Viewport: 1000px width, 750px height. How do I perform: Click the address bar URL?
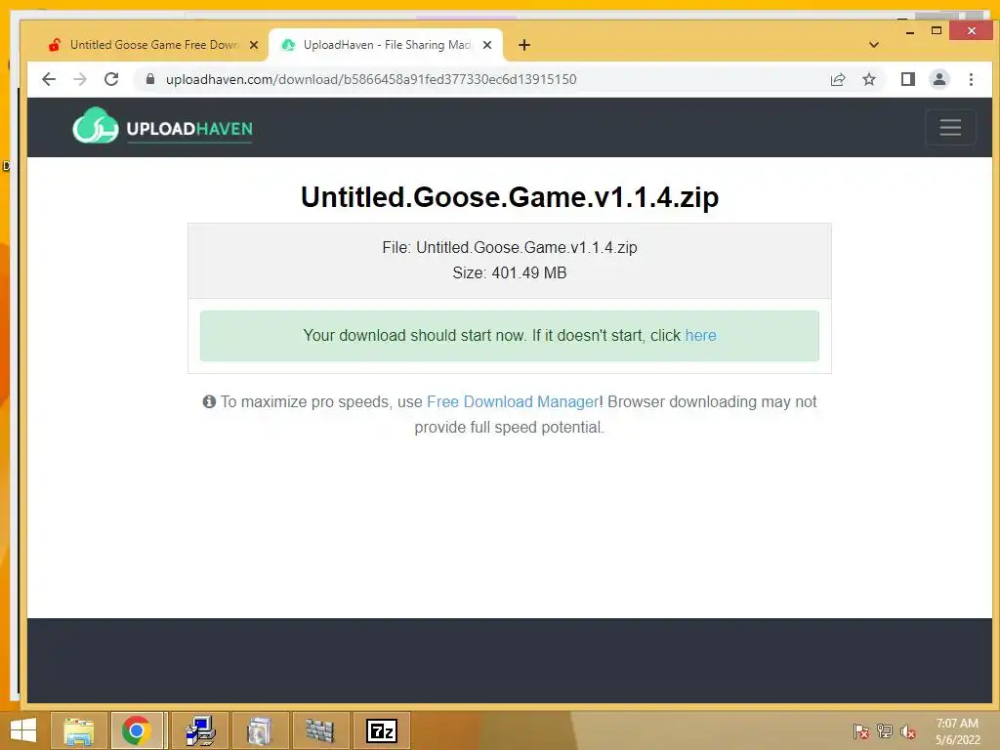[371, 79]
